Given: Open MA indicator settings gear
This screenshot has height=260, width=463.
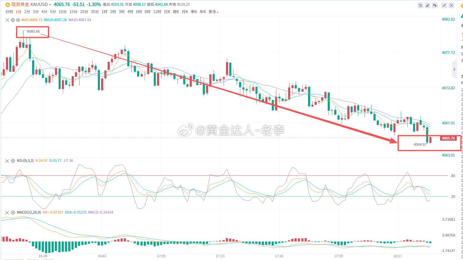Looking at the screenshot, I should 13,20.
